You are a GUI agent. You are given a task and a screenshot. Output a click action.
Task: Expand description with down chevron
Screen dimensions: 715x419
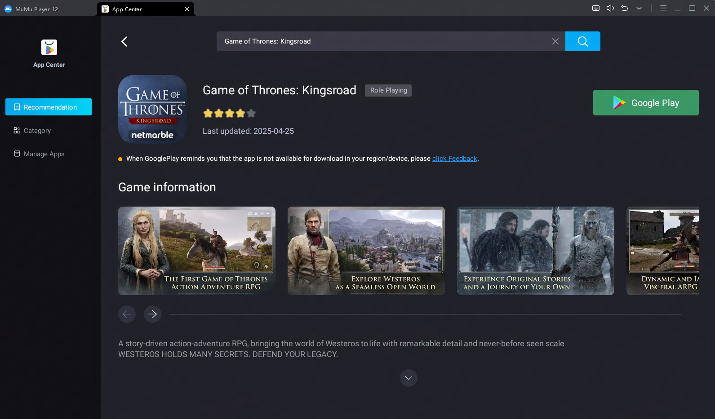(409, 378)
